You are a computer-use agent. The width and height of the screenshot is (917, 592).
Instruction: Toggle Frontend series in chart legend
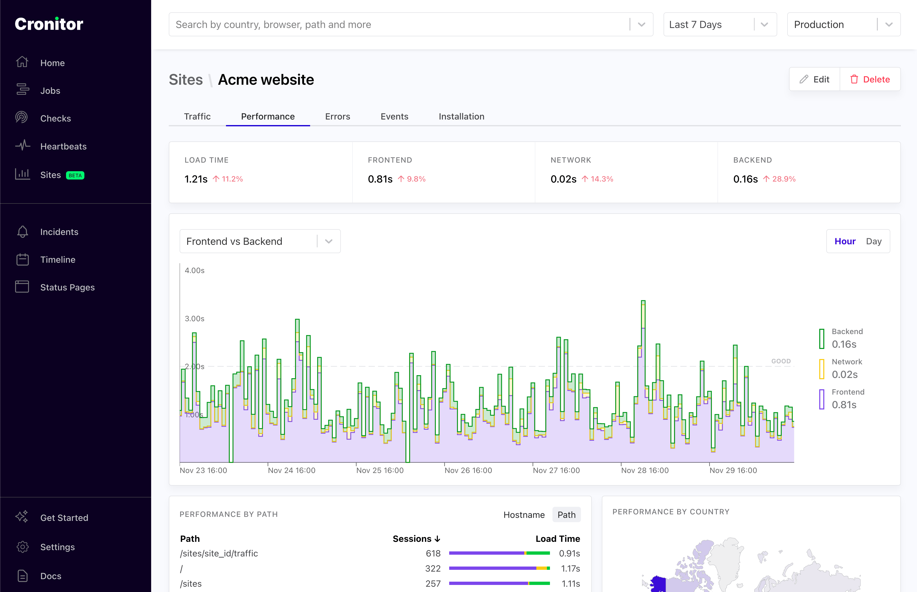(x=842, y=399)
